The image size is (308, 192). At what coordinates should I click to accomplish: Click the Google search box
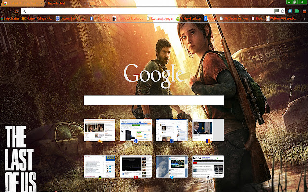click(x=154, y=100)
